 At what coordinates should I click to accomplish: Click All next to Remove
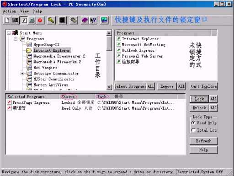pyautogui.click(x=181, y=86)
